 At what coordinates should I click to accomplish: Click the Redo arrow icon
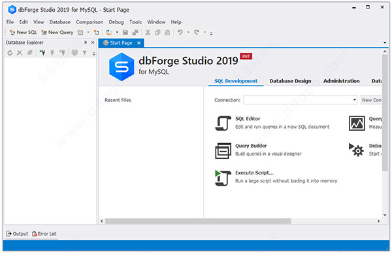[197, 32]
